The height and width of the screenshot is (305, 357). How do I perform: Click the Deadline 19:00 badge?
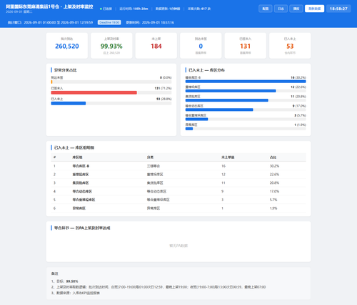pos(109,22)
